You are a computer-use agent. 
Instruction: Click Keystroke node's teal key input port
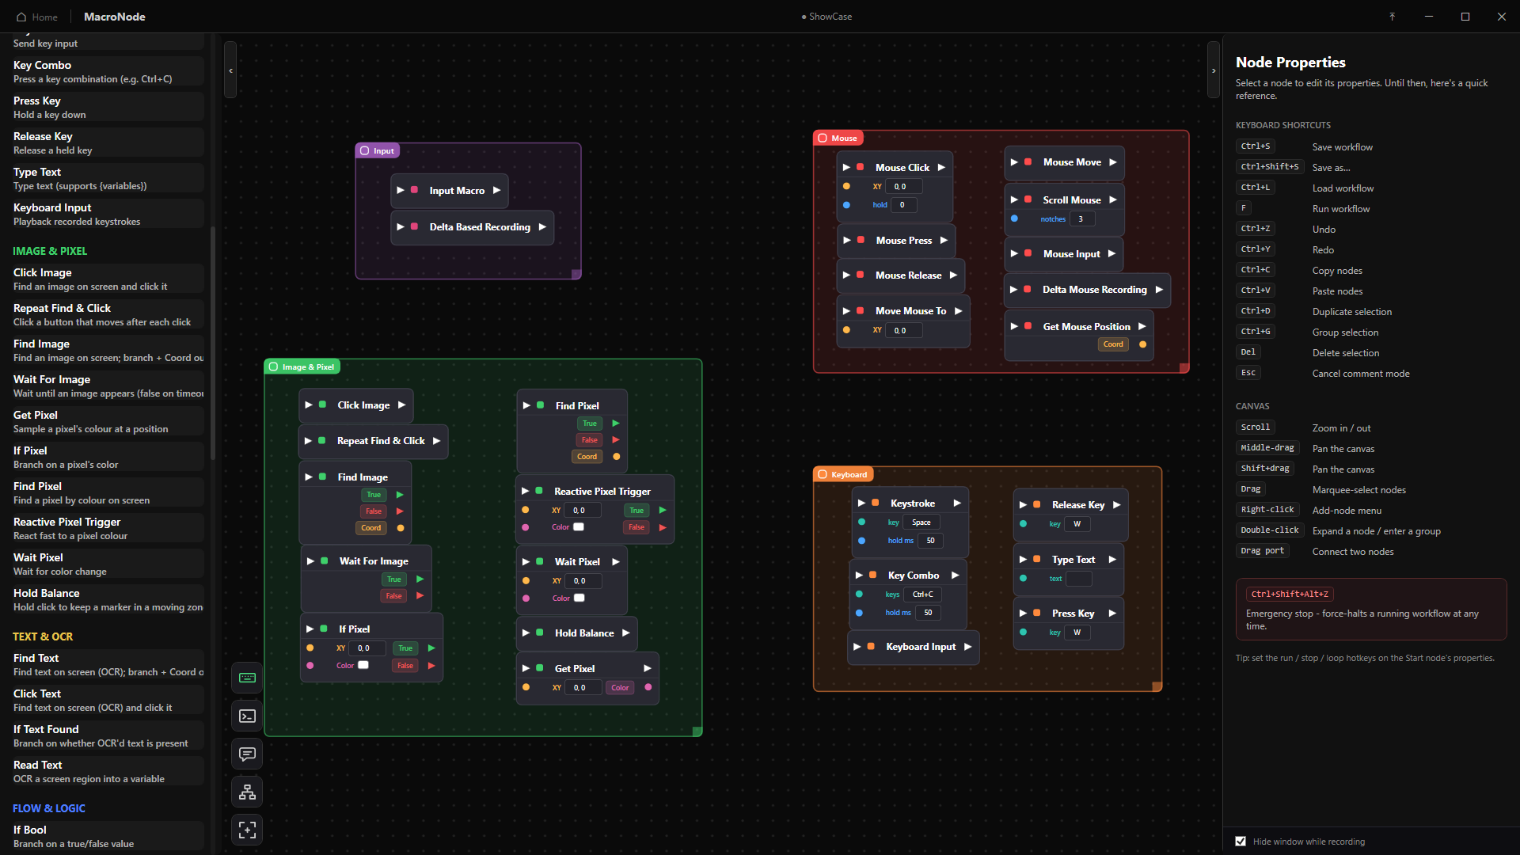coord(861,522)
